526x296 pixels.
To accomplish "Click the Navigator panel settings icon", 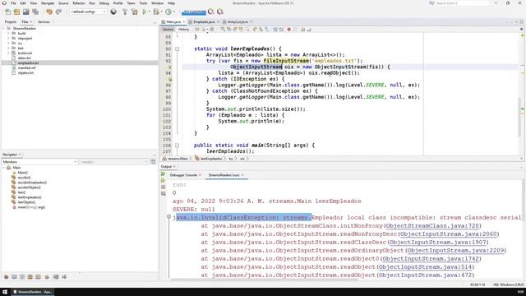I will (x=153, y=162).
